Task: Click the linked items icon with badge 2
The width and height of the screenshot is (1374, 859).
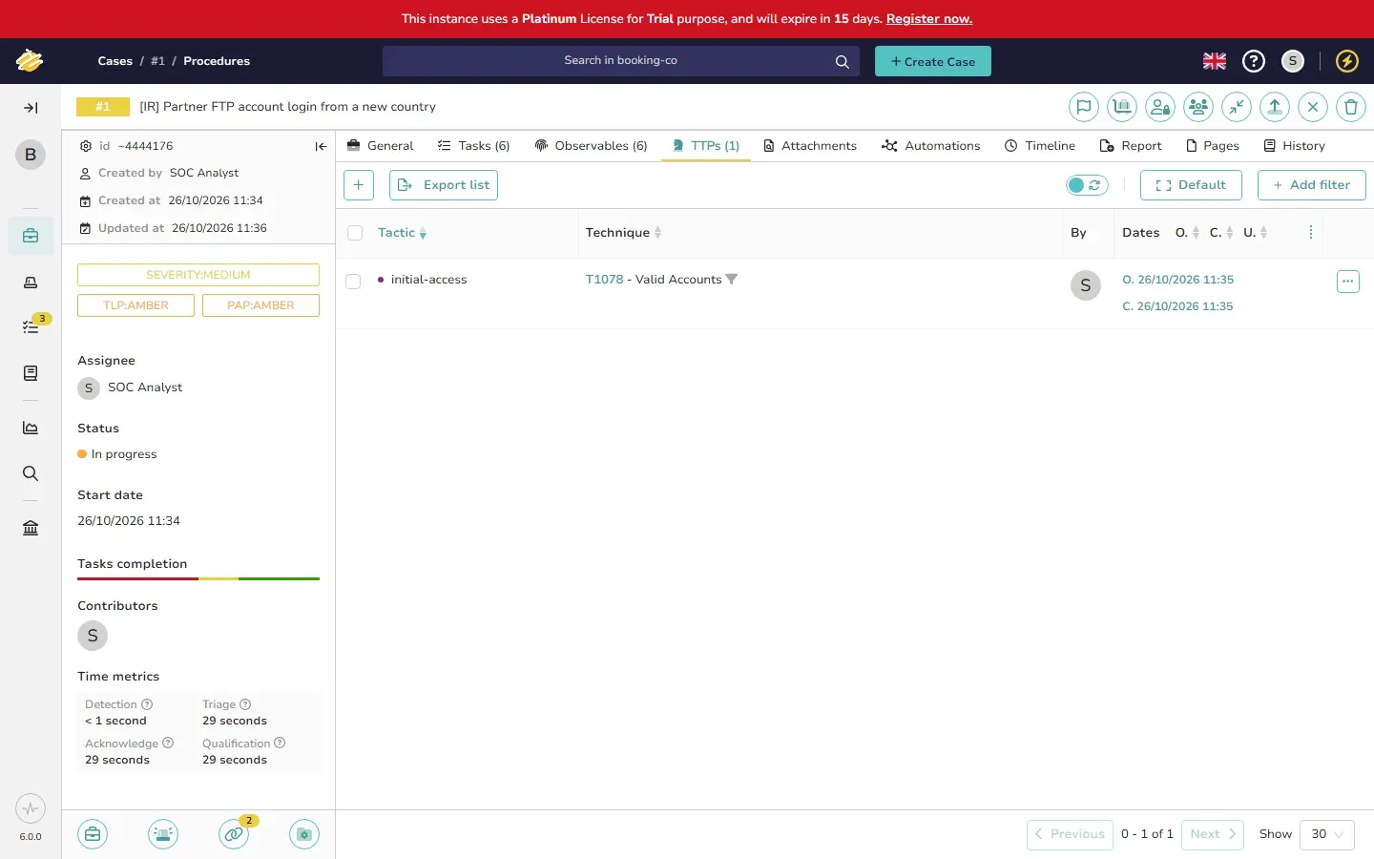Action: coord(234,834)
